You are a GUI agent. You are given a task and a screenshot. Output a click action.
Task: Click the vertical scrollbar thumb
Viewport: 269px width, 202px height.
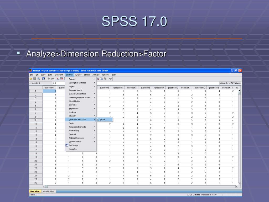pyautogui.click(x=239, y=93)
